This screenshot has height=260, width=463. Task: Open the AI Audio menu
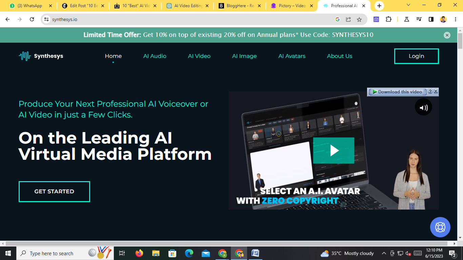[155, 56]
